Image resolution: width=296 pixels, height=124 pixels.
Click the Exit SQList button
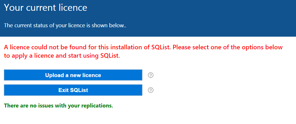click(73, 90)
